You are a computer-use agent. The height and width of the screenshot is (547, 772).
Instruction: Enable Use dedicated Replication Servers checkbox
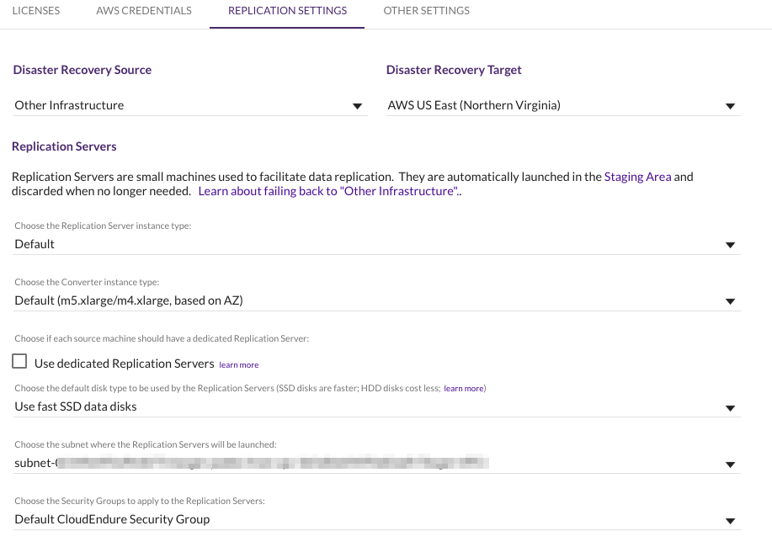click(x=19, y=361)
